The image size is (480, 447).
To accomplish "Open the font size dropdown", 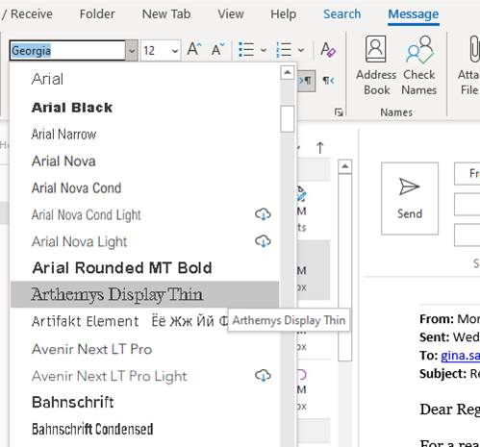I will 175,50.
